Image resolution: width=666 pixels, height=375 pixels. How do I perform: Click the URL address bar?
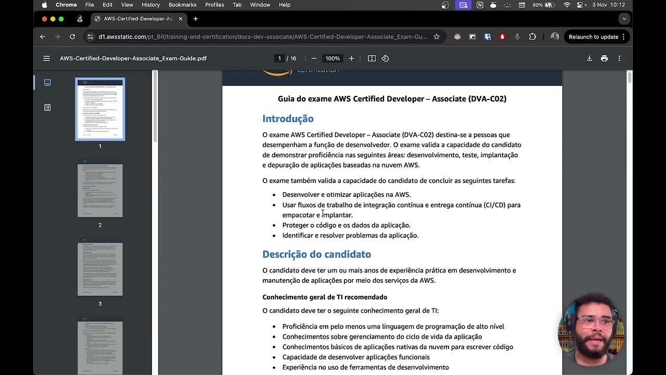point(263,36)
